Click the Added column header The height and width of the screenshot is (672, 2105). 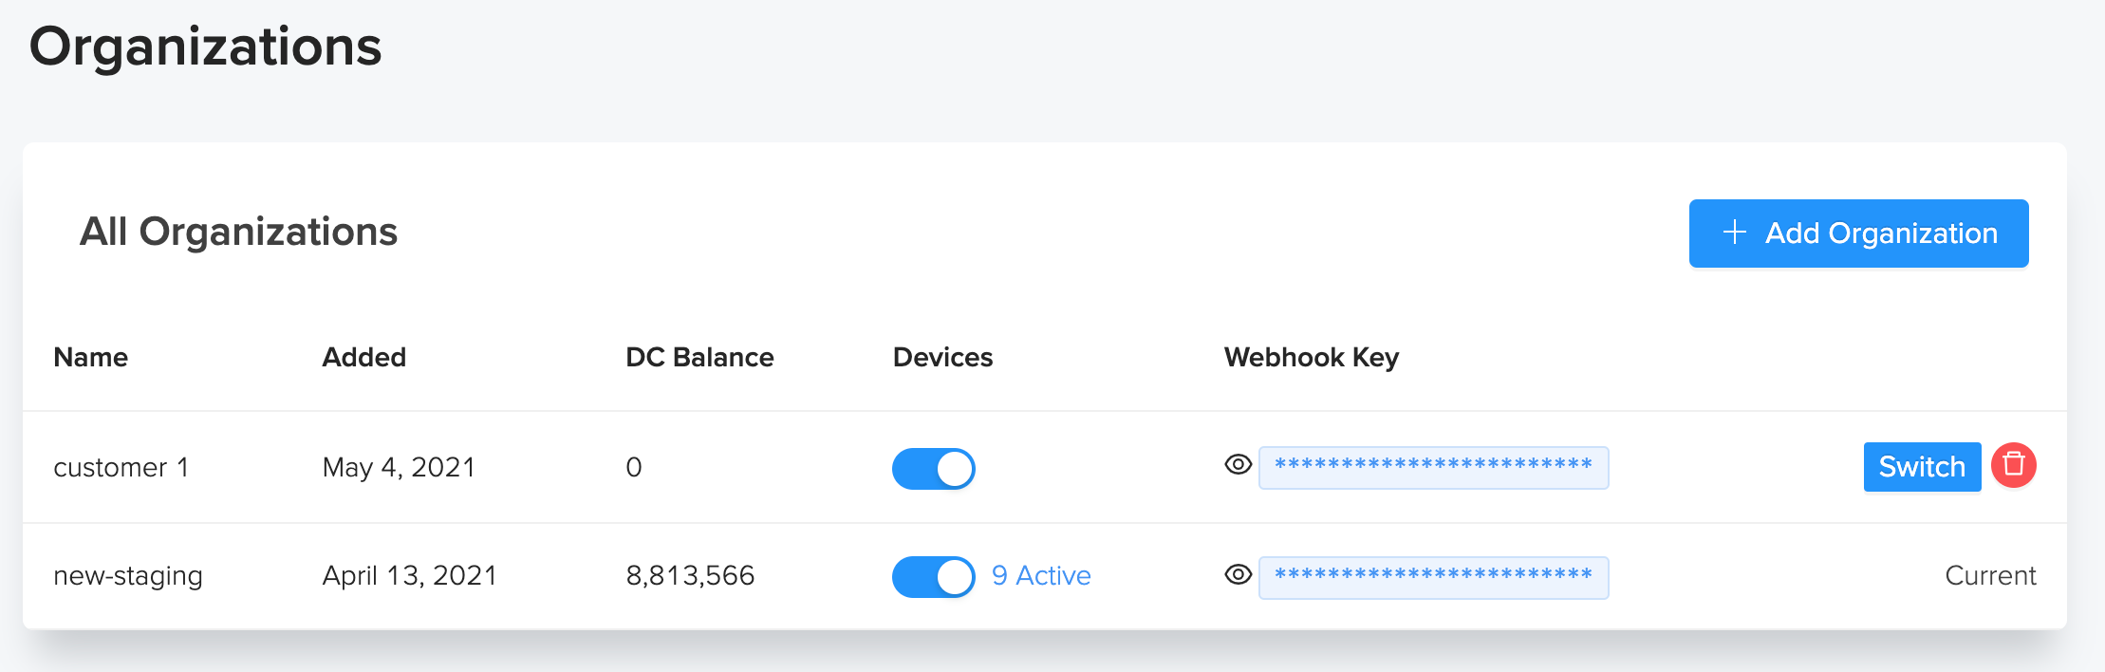[364, 358]
